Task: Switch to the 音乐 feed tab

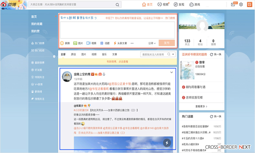Action: [x=104, y=54]
